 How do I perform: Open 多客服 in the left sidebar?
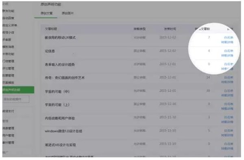(x=7, y=40)
